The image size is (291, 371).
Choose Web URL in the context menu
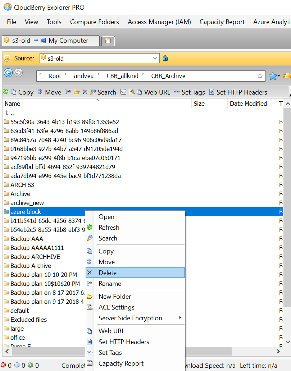(x=135, y=331)
